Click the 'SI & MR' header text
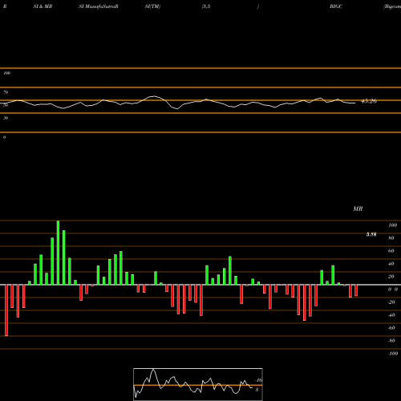401x401 pixels. tap(43, 6)
